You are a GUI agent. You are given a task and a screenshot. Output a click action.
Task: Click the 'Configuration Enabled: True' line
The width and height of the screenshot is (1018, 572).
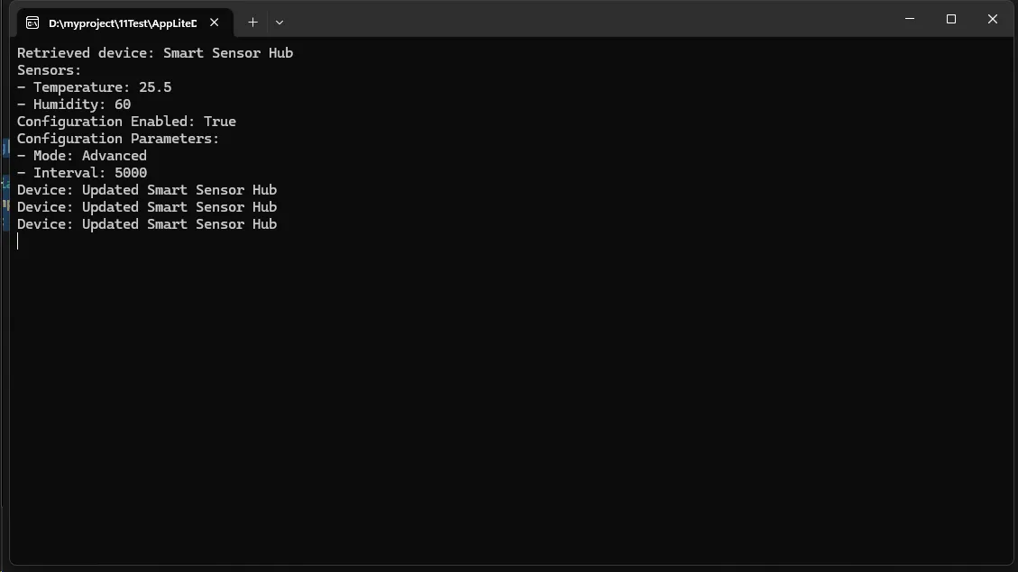click(126, 122)
